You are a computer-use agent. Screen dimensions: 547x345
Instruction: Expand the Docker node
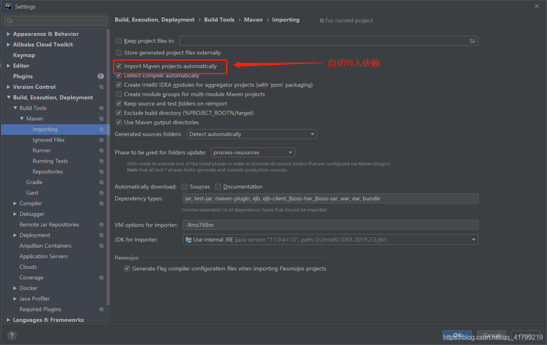point(15,288)
